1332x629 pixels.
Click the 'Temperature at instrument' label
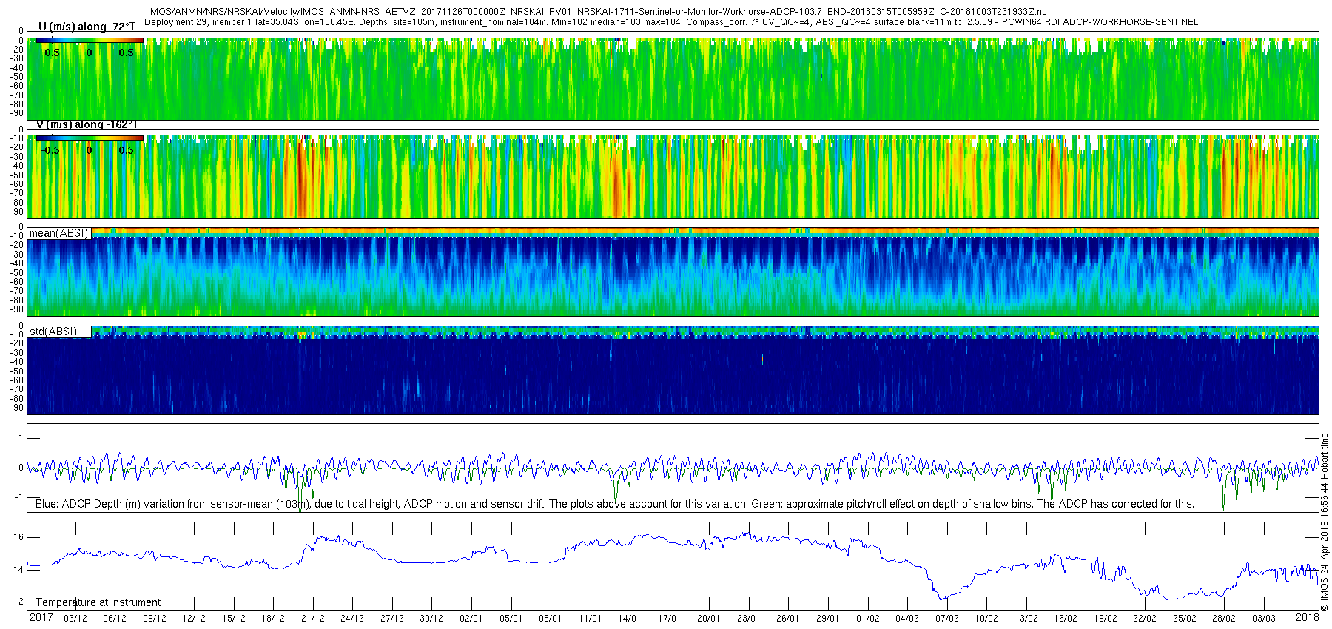coord(98,602)
